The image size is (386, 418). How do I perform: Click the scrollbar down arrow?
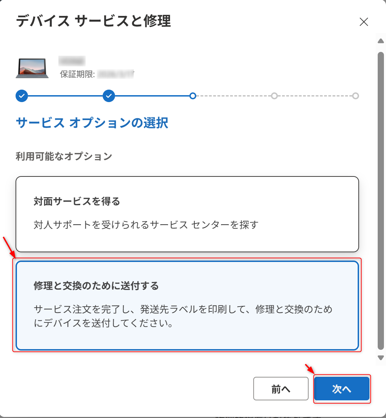pyautogui.click(x=381, y=358)
